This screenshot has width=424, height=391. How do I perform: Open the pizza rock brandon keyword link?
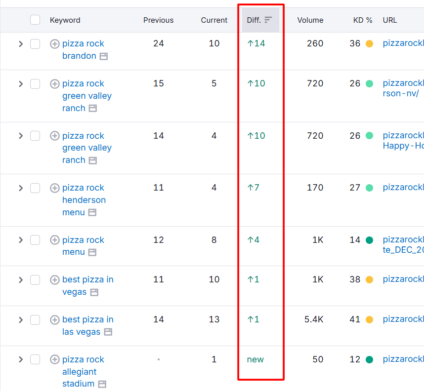pos(83,50)
